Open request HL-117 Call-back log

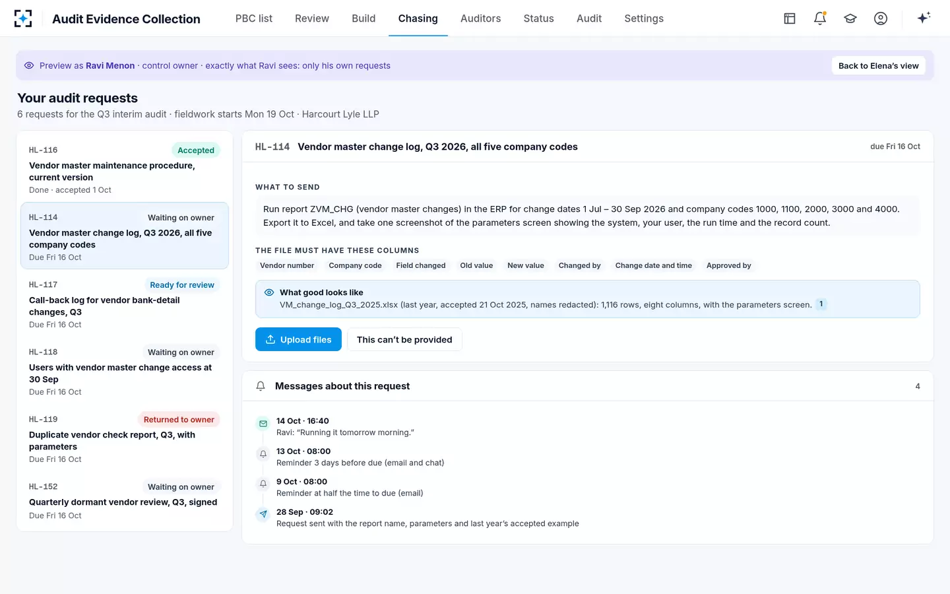(x=125, y=304)
